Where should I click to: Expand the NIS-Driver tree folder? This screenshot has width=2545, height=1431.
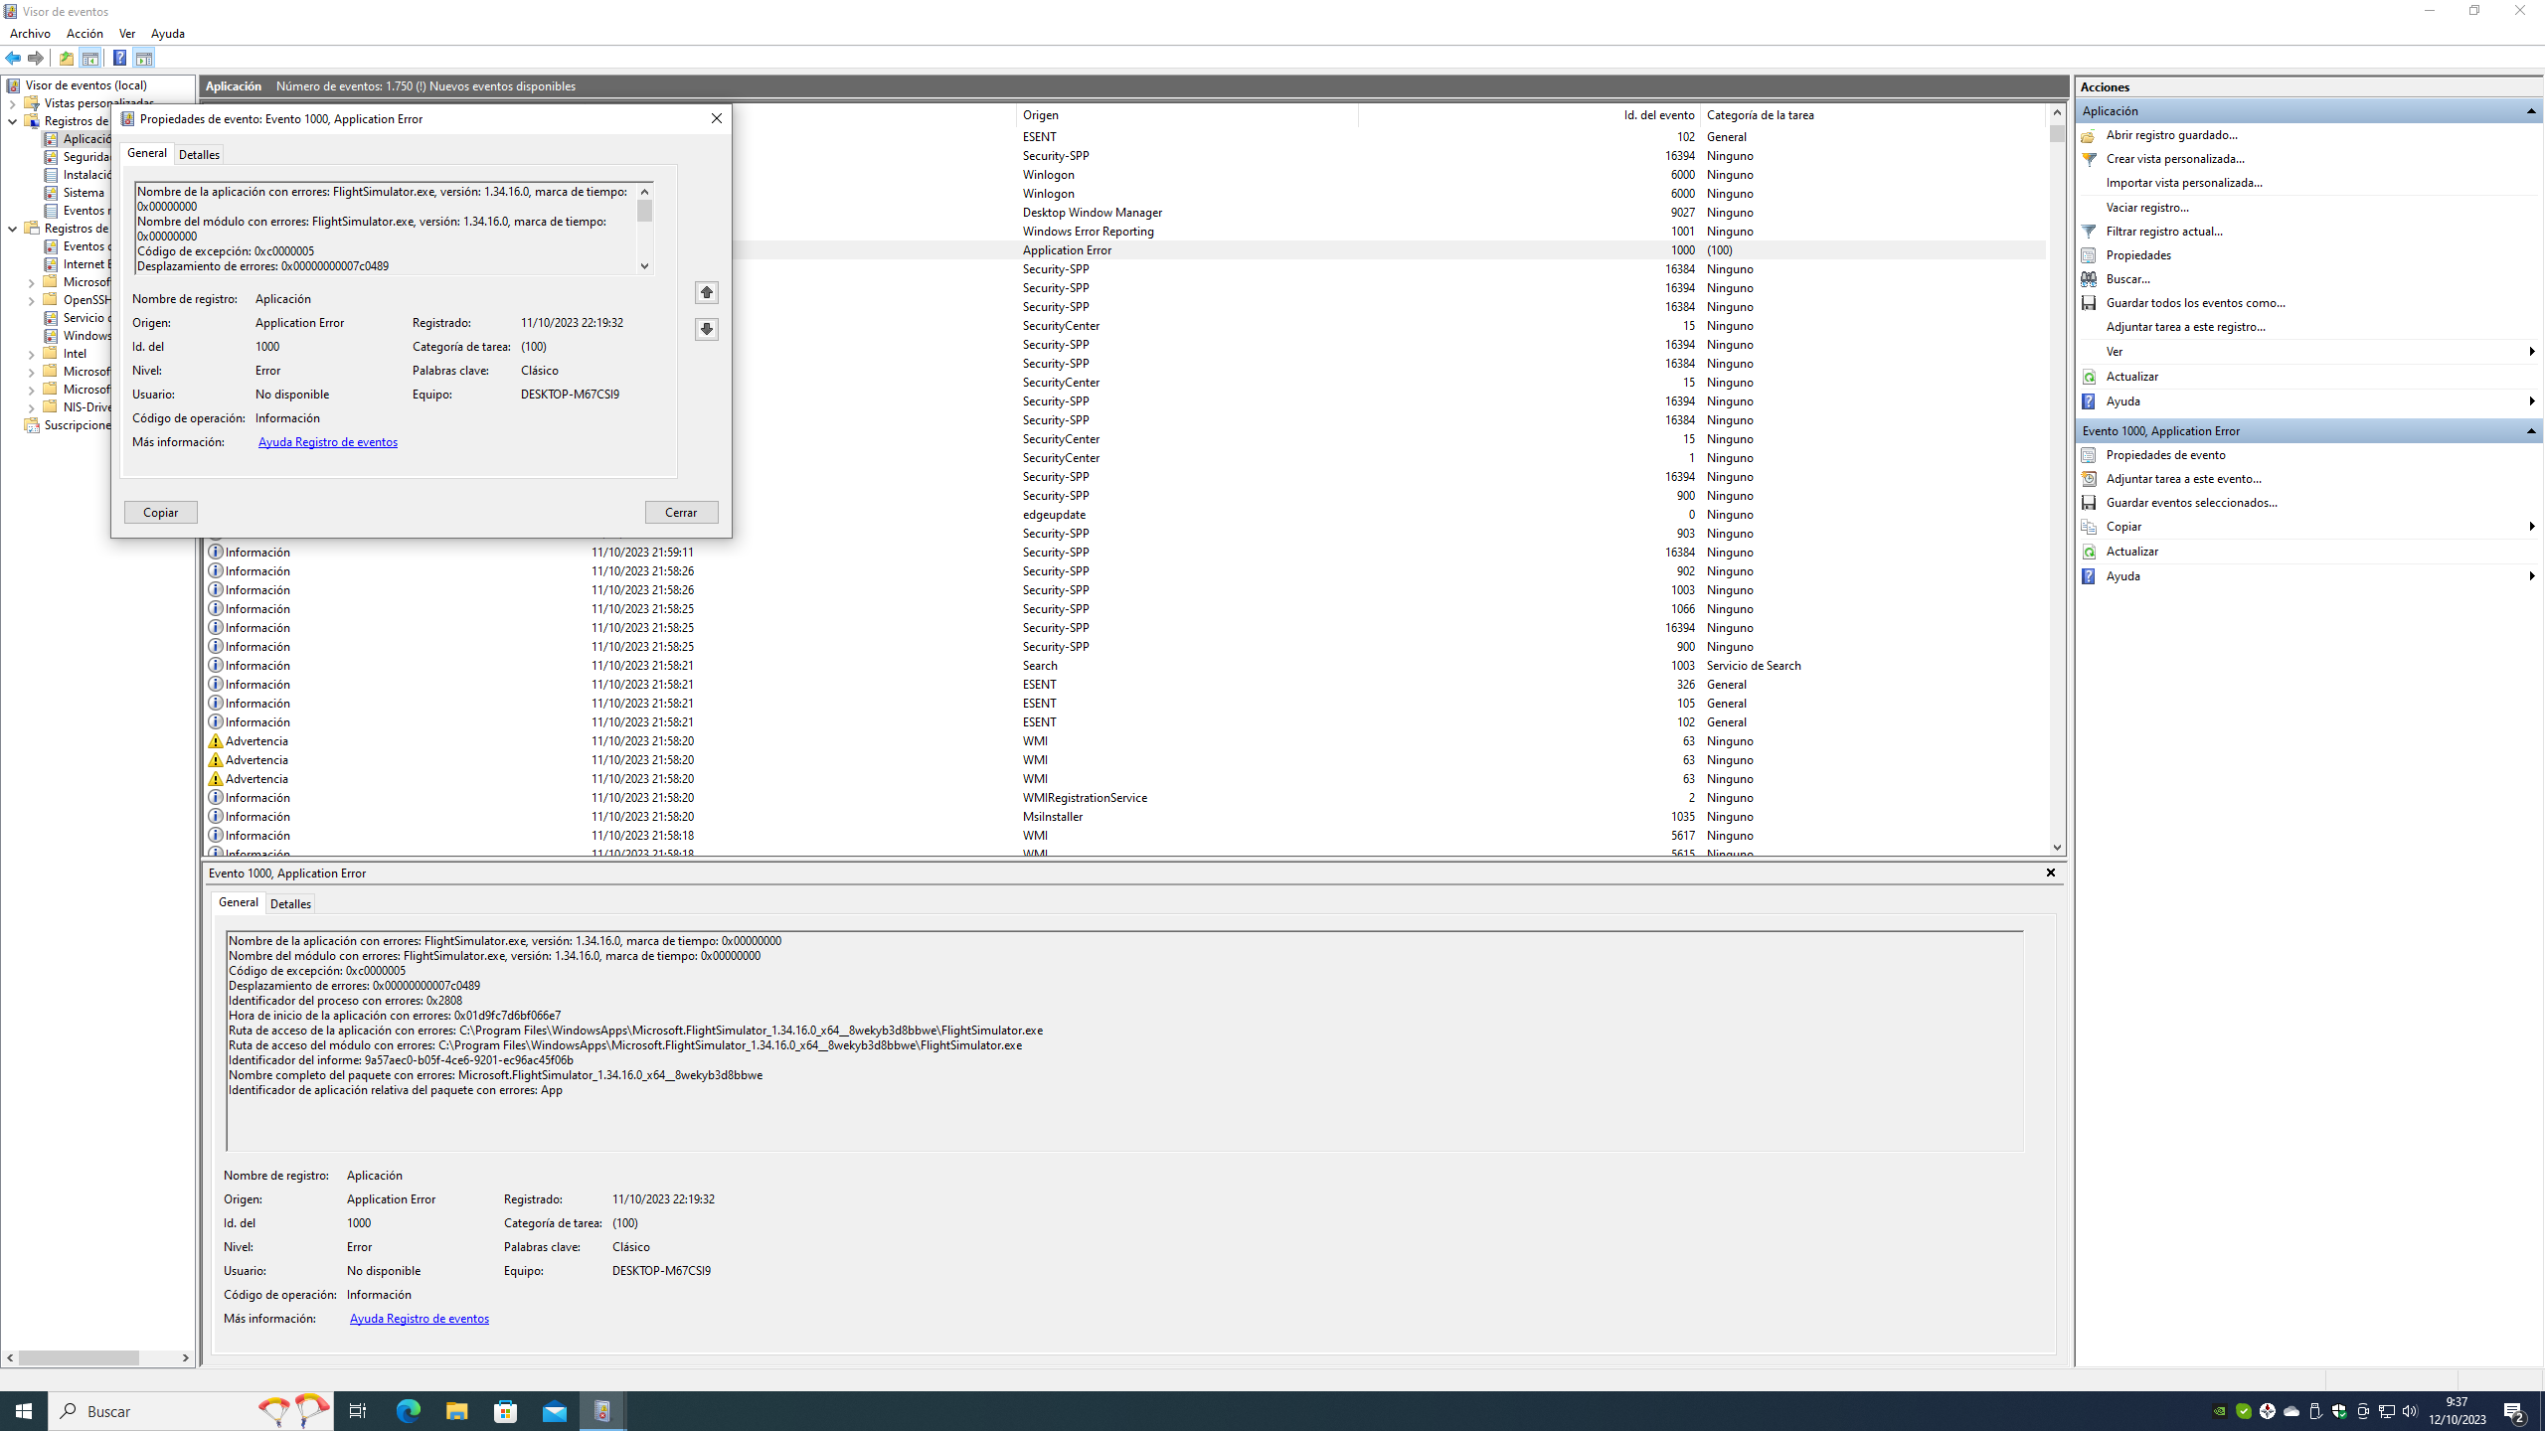(31, 407)
